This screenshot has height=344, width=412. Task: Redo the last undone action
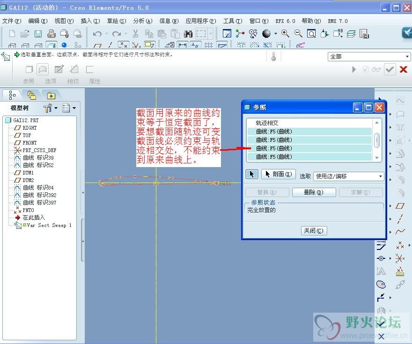pyautogui.click(x=117, y=34)
